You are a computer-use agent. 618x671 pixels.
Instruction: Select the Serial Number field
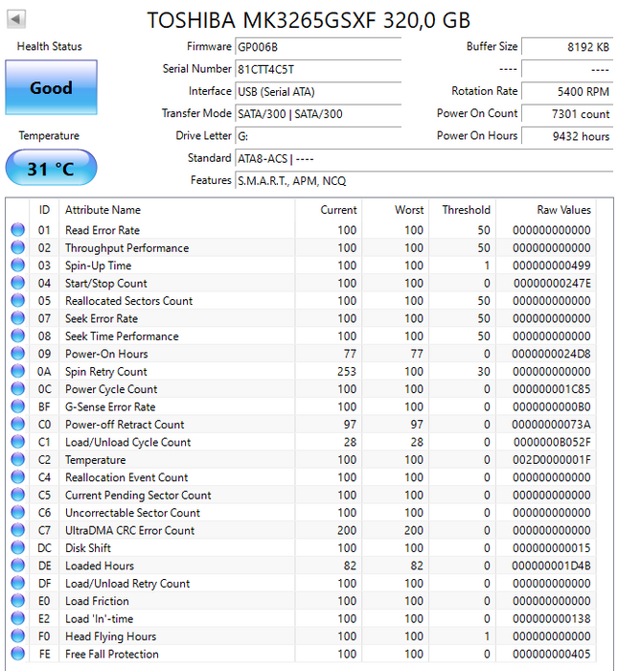pos(317,69)
